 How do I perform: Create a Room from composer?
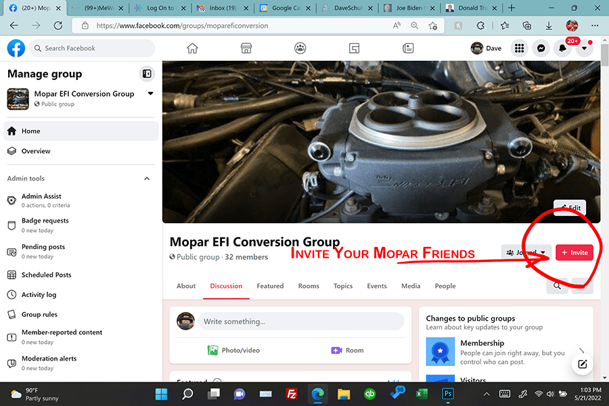(x=348, y=350)
